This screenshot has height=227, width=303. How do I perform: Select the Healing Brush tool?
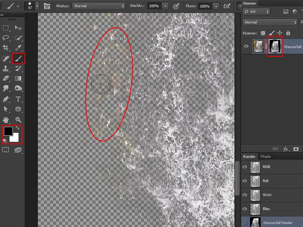point(6,58)
